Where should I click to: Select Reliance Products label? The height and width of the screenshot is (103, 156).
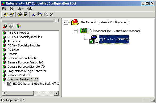click(x=19, y=75)
